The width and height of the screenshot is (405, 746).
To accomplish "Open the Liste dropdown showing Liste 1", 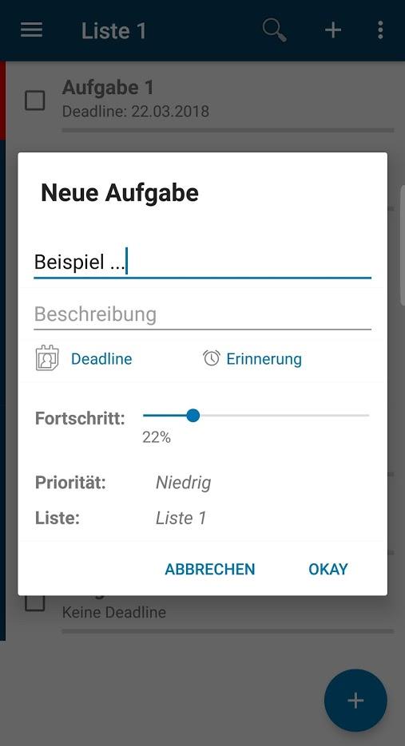I will tap(181, 518).
